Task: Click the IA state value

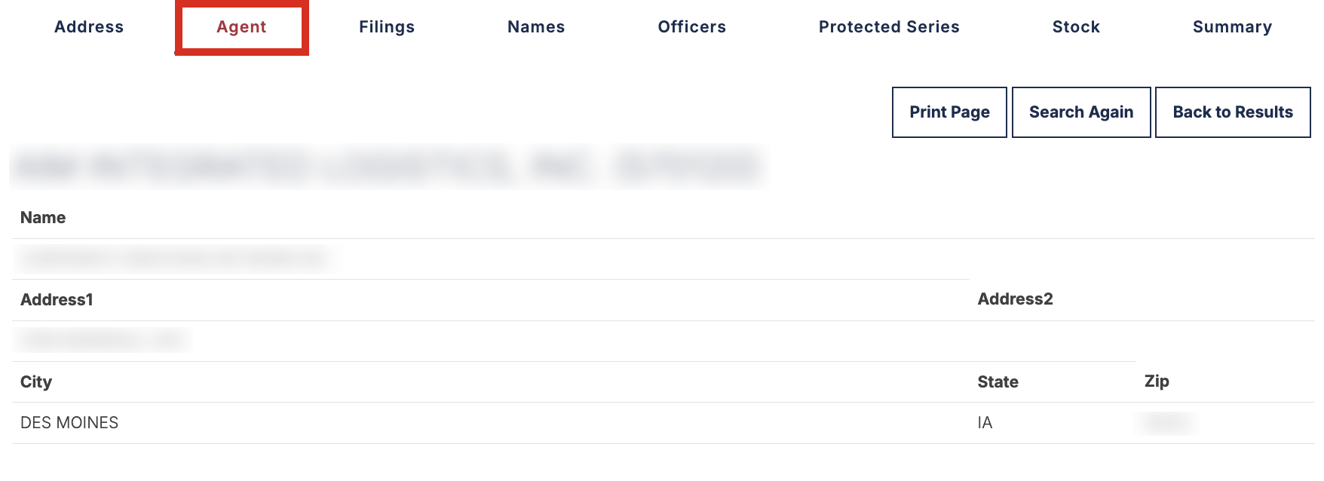Action: 985,423
